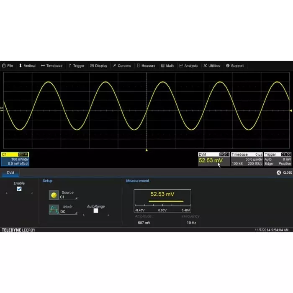Open the Timebase descriptor box
293x293 pixels.
pyautogui.click(x=247, y=159)
